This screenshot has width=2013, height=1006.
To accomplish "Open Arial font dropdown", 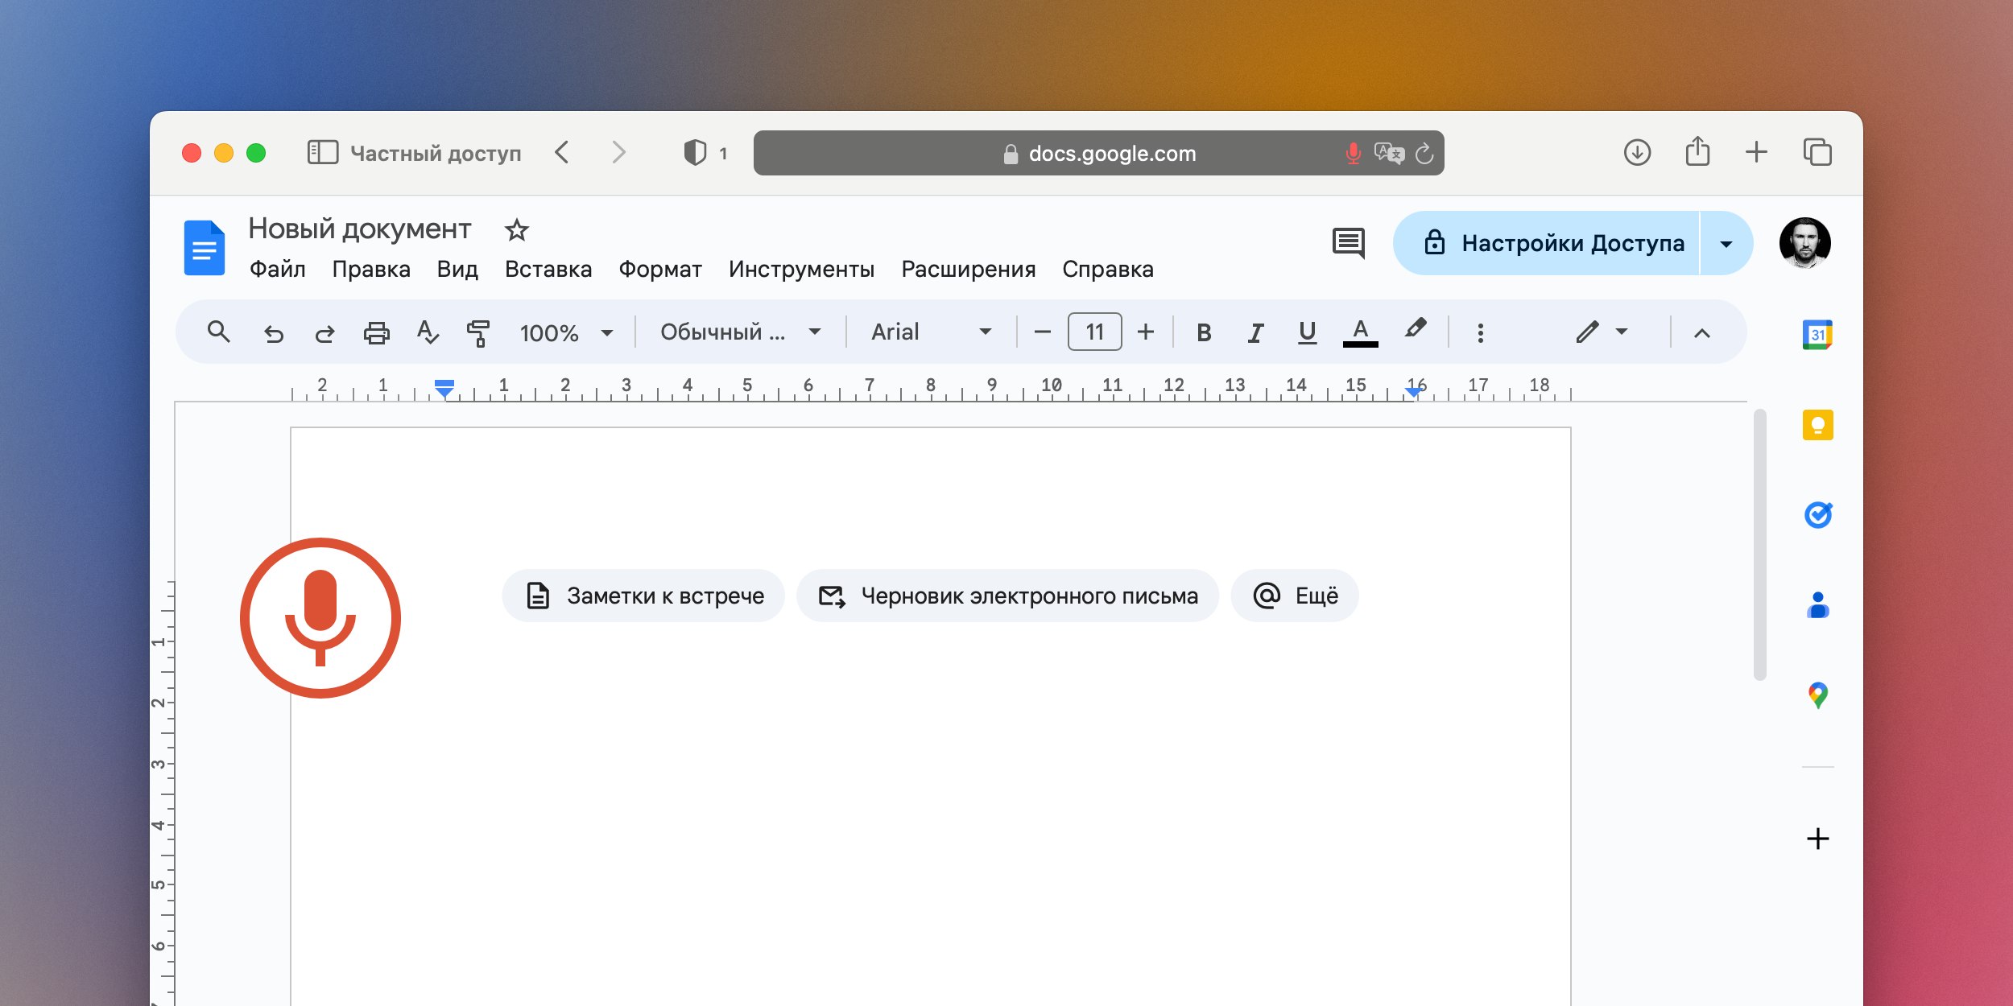I will tap(931, 332).
